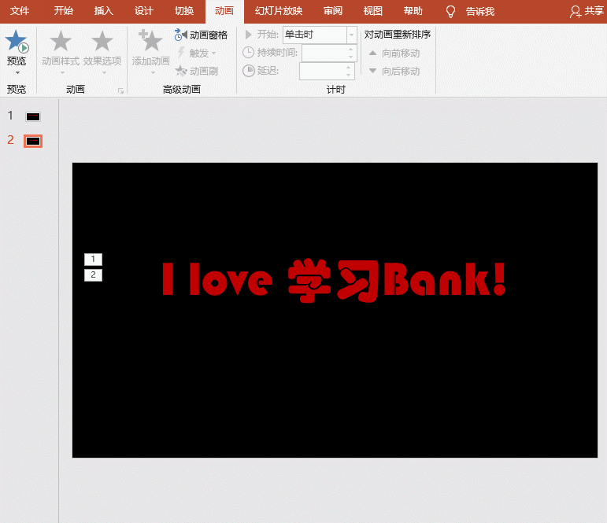Click animation marker 2 on the slide

[x=94, y=275]
